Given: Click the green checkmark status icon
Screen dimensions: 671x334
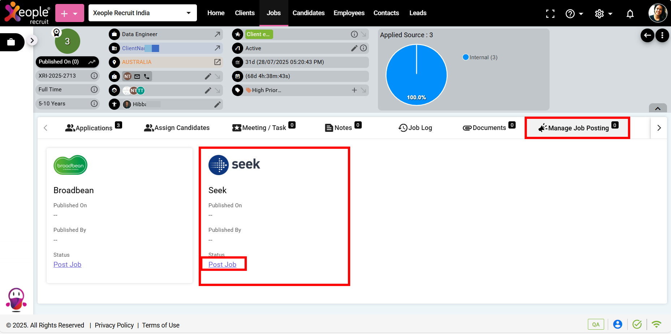Looking at the screenshot, I should pyautogui.click(x=637, y=324).
